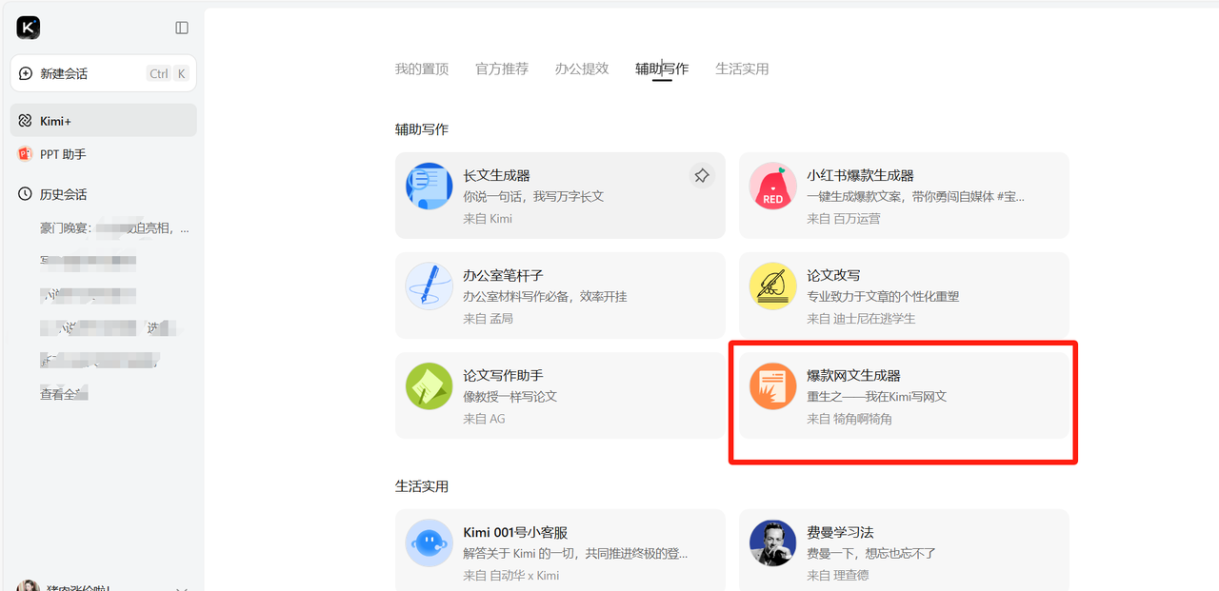Click the PPT 助手 red icon

(26, 154)
